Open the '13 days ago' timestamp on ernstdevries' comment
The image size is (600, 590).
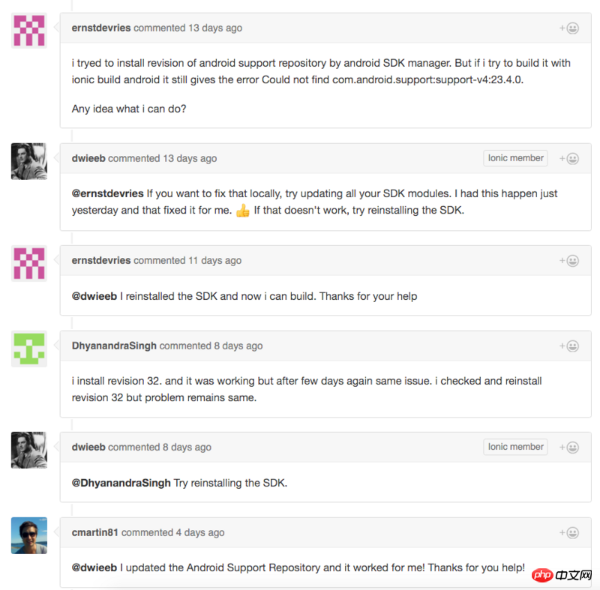215,28
